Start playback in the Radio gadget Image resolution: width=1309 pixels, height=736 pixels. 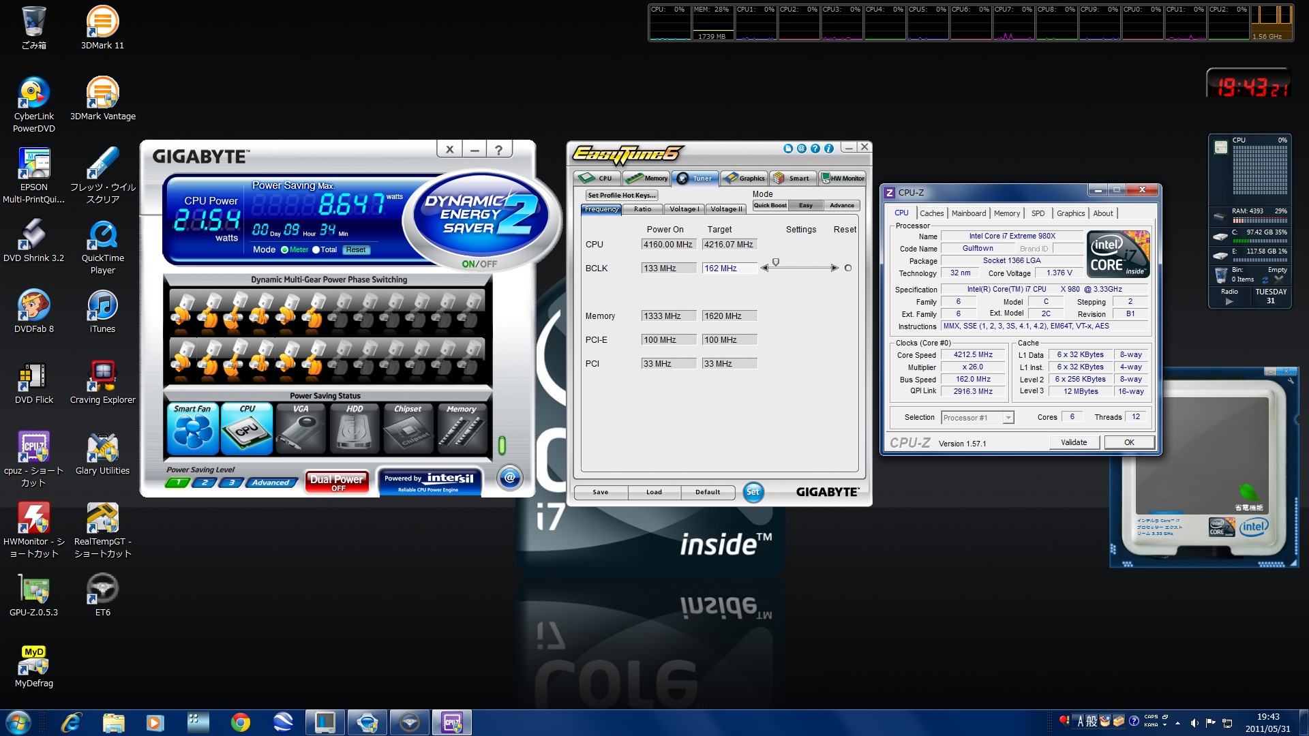(x=1229, y=301)
